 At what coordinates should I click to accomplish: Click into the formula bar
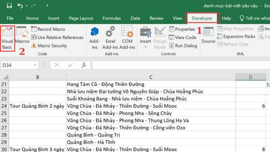click(181, 65)
